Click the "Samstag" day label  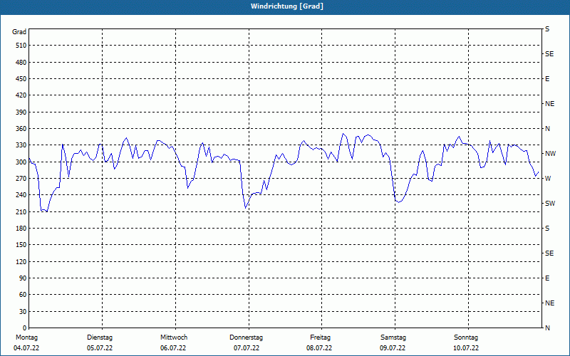click(393, 337)
